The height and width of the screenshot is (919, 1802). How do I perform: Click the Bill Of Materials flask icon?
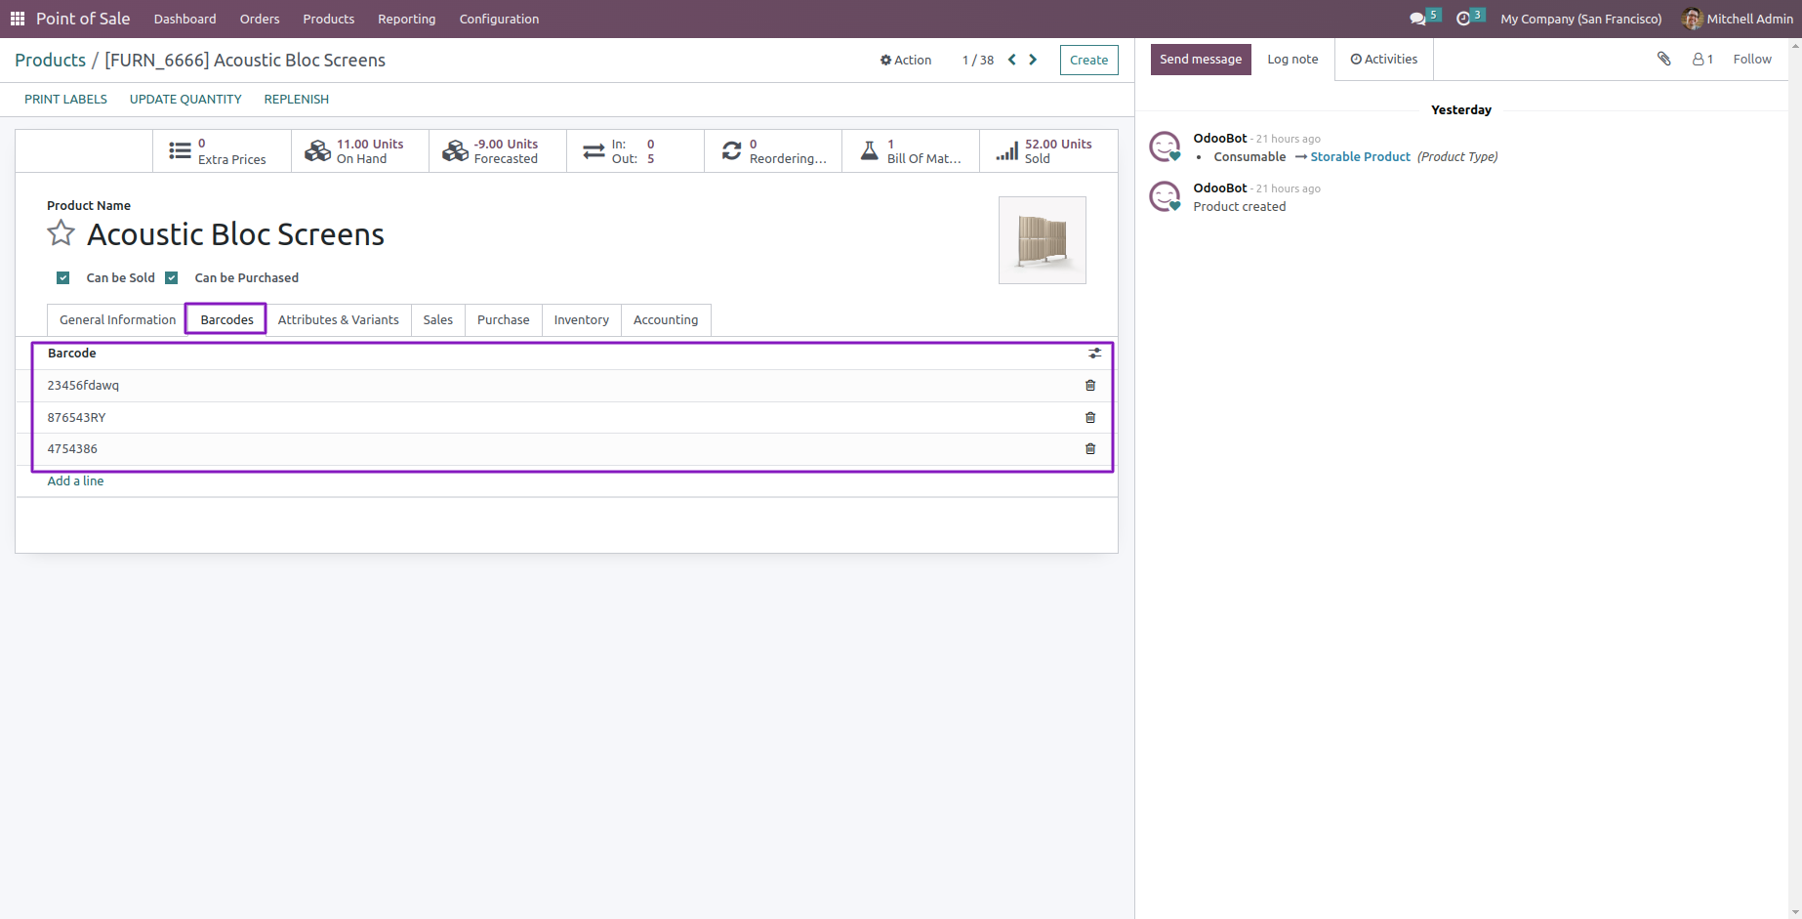click(x=870, y=150)
